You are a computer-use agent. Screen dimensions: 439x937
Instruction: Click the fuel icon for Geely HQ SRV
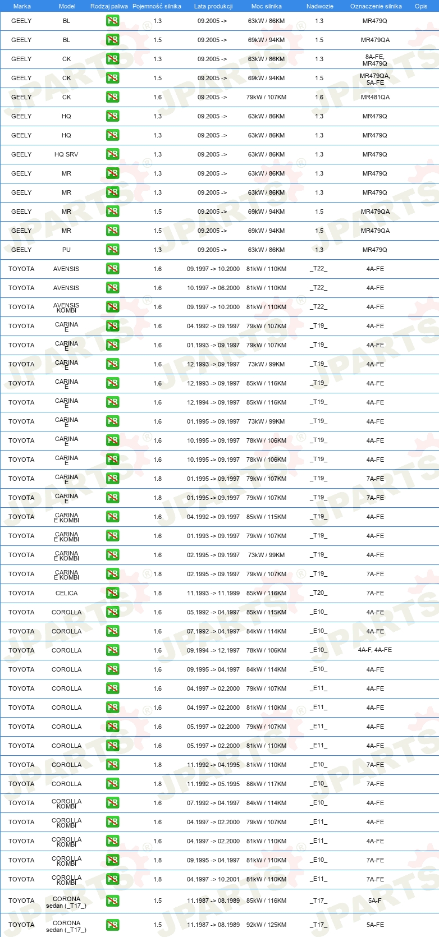[x=112, y=154]
